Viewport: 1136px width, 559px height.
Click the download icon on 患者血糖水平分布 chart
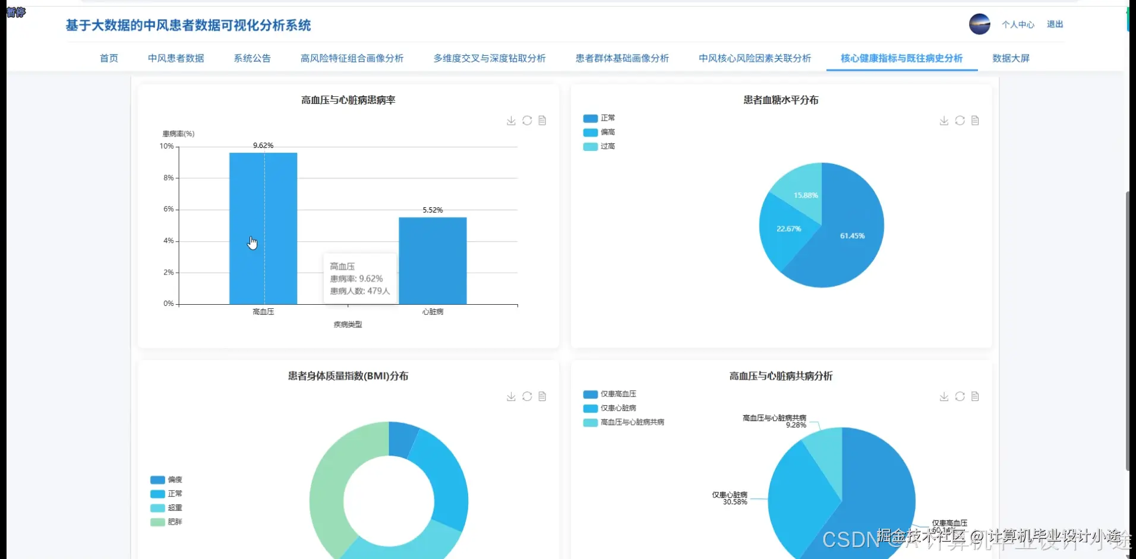(943, 121)
